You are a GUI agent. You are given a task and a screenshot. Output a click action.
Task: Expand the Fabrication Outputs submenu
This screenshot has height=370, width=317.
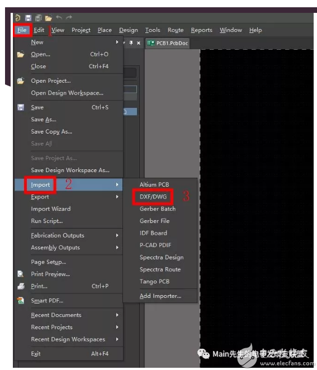click(x=69, y=235)
